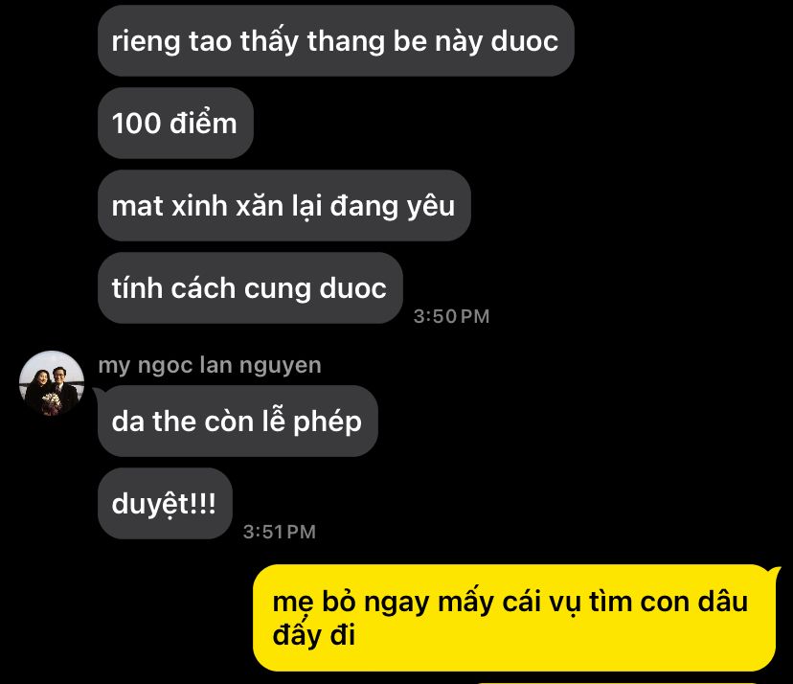The width and height of the screenshot is (793, 684).
Task: Select the bubble "da the còn lễ phép"
Action: 238,421
